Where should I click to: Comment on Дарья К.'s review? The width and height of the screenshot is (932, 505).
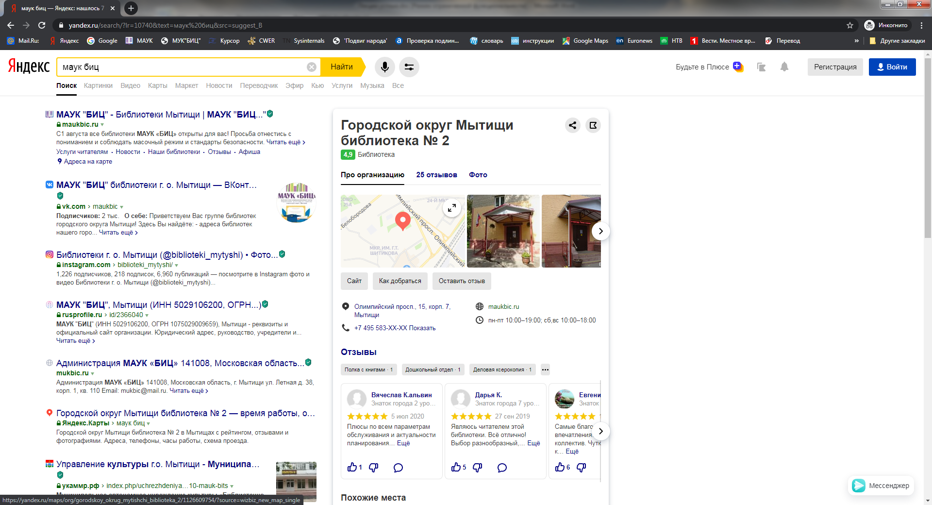502,468
